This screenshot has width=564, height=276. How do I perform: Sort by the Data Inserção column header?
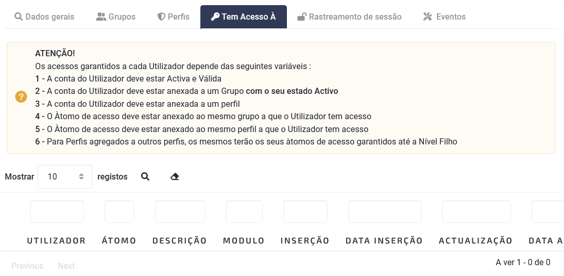pos(384,241)
